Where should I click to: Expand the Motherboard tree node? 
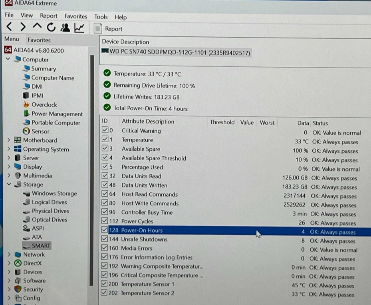point(9,140)
